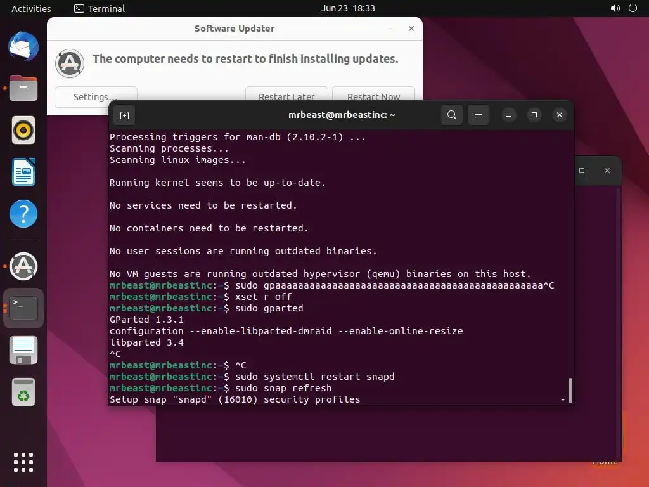The height and width of the screenshot is (487, 649).
Task: Click the line 'sudo systemctl restart snapd'
Action: (x=252, y=377)
